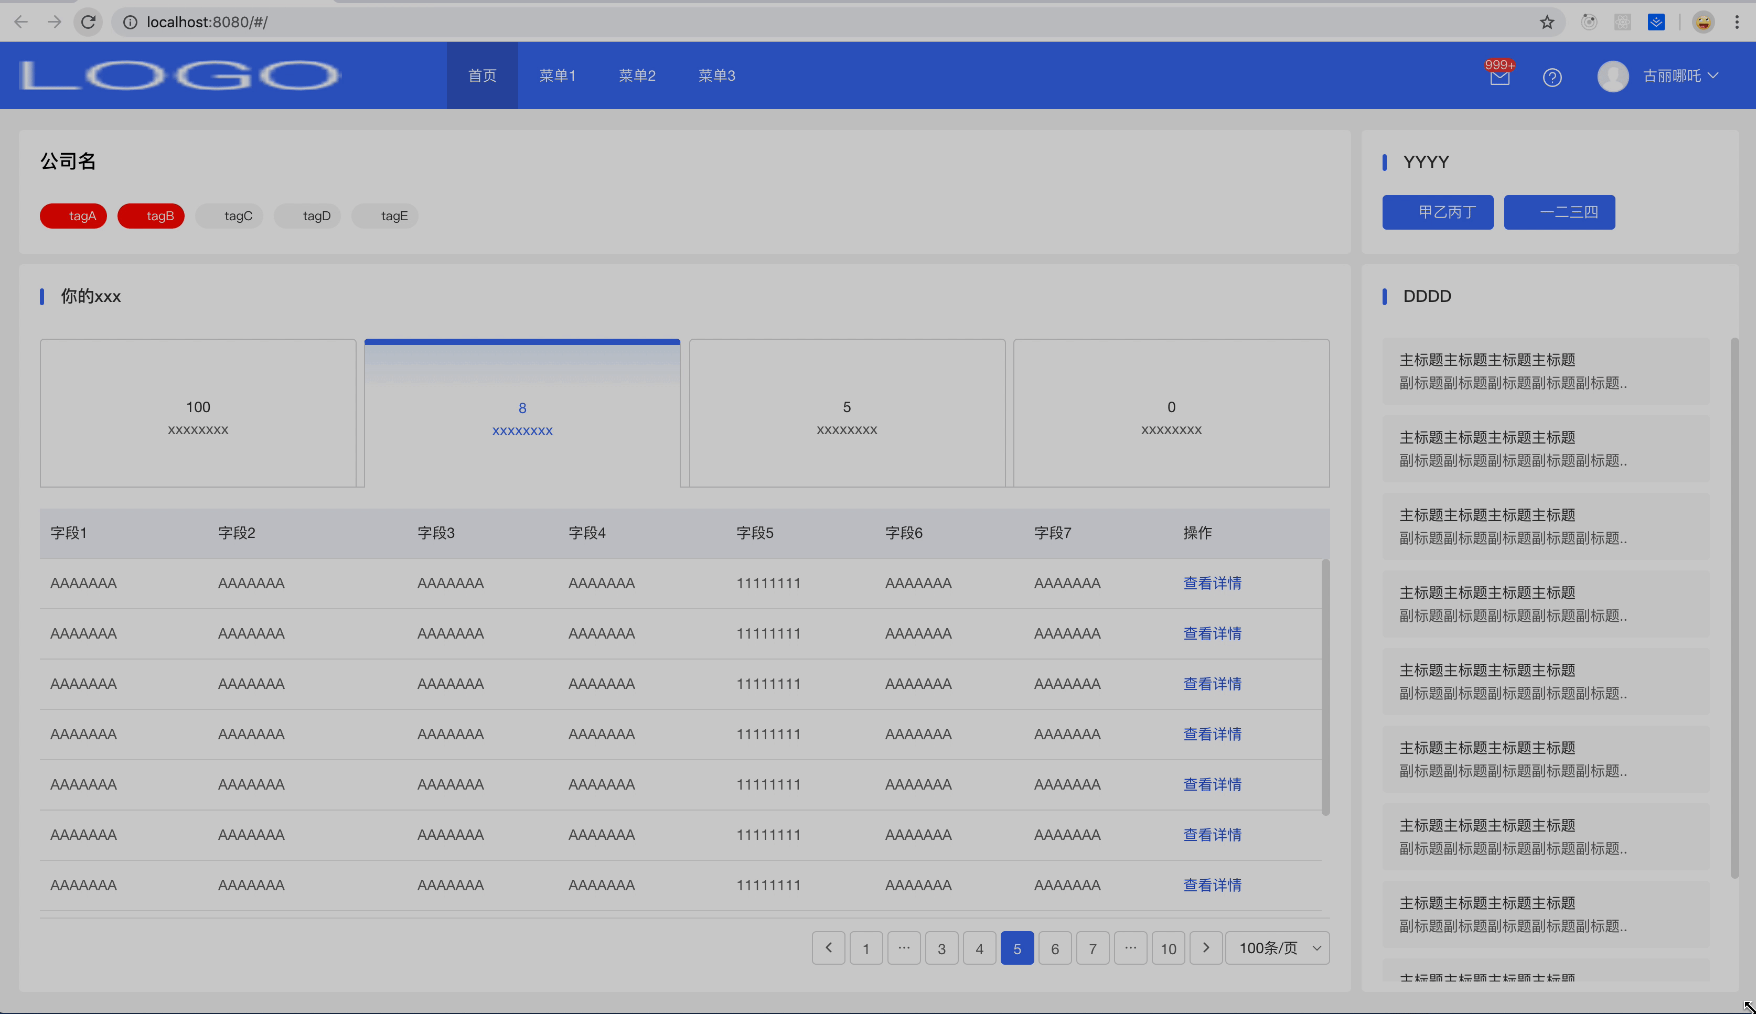Click the help question mark icon
The height and width of the screenshot is (1014, 1756).
tap(1552, 77)
